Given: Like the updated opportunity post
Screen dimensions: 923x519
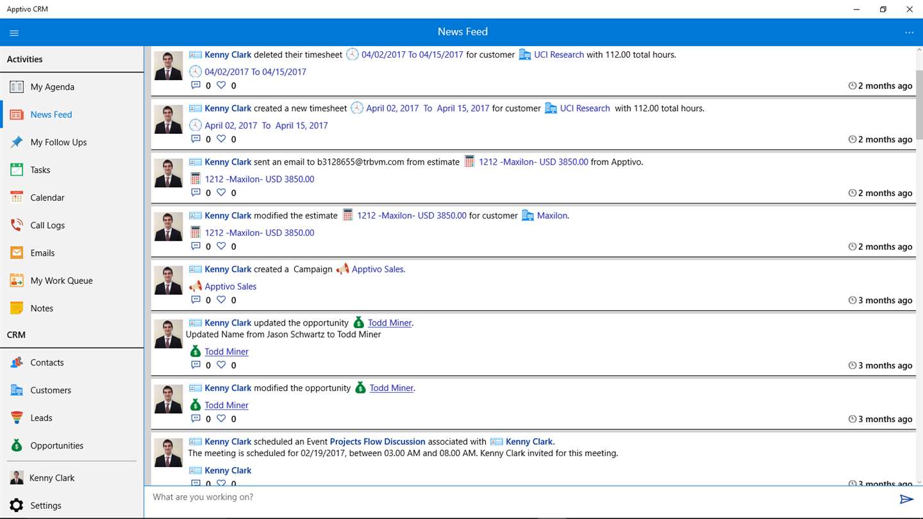Looking at the screenshot, I should click(x=221, y=365).
